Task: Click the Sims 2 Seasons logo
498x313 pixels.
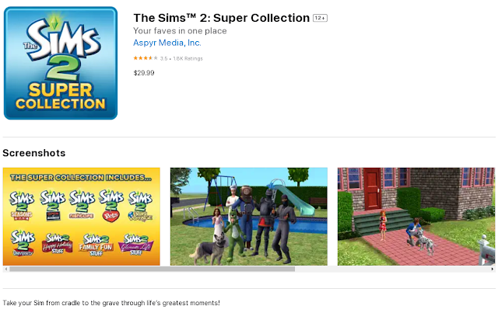Action: (x=22, y=206)
